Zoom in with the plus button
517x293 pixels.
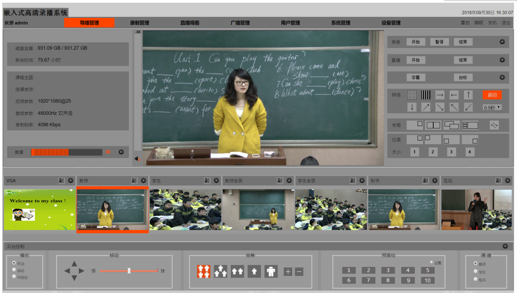(x=288, y=271)
